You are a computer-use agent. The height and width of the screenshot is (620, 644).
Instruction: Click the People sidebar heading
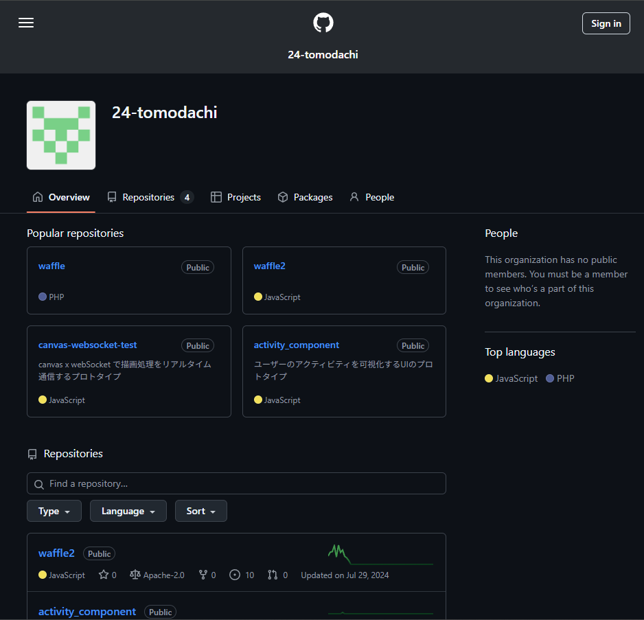[x=501, y=233]
